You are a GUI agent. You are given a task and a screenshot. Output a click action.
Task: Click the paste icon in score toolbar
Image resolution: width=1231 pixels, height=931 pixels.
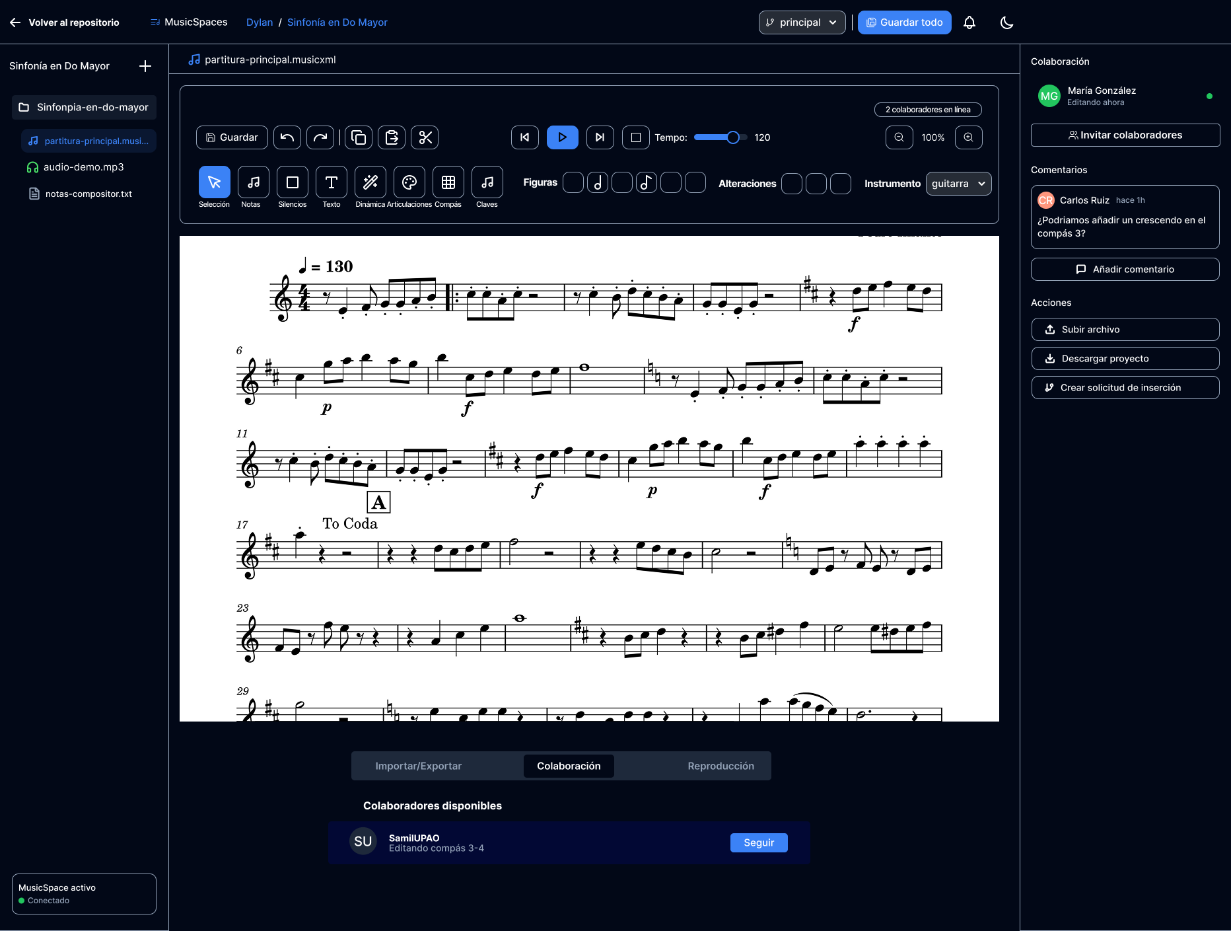click(x=392, y=137)
